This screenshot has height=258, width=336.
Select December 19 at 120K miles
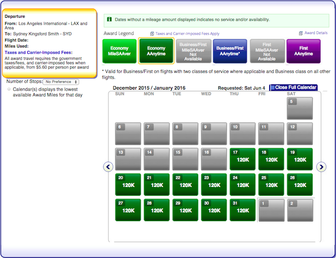(300, 159)
